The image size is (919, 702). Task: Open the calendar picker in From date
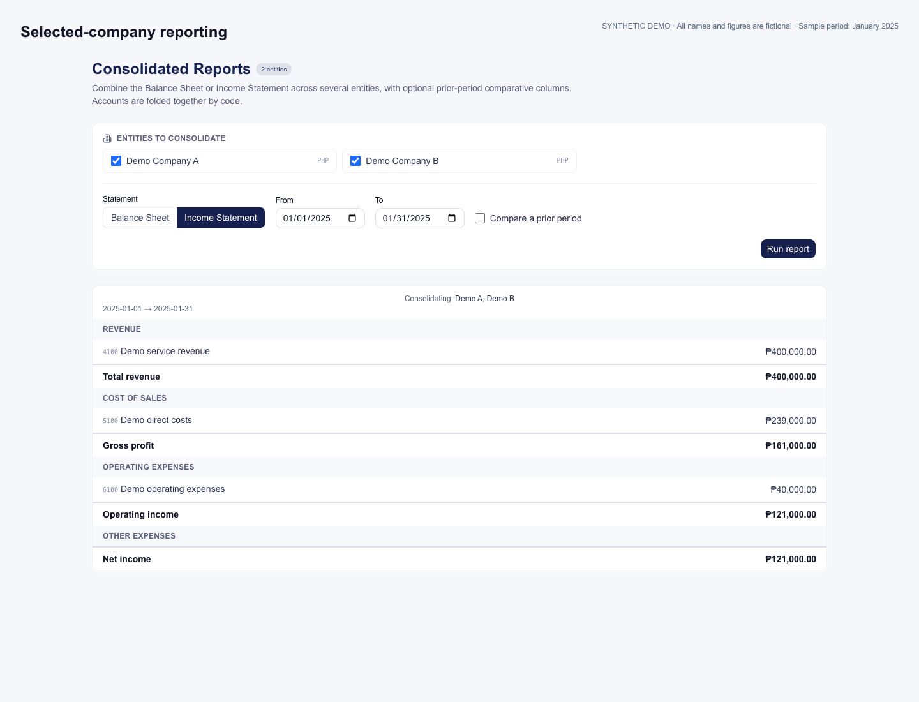click(352, 218)
